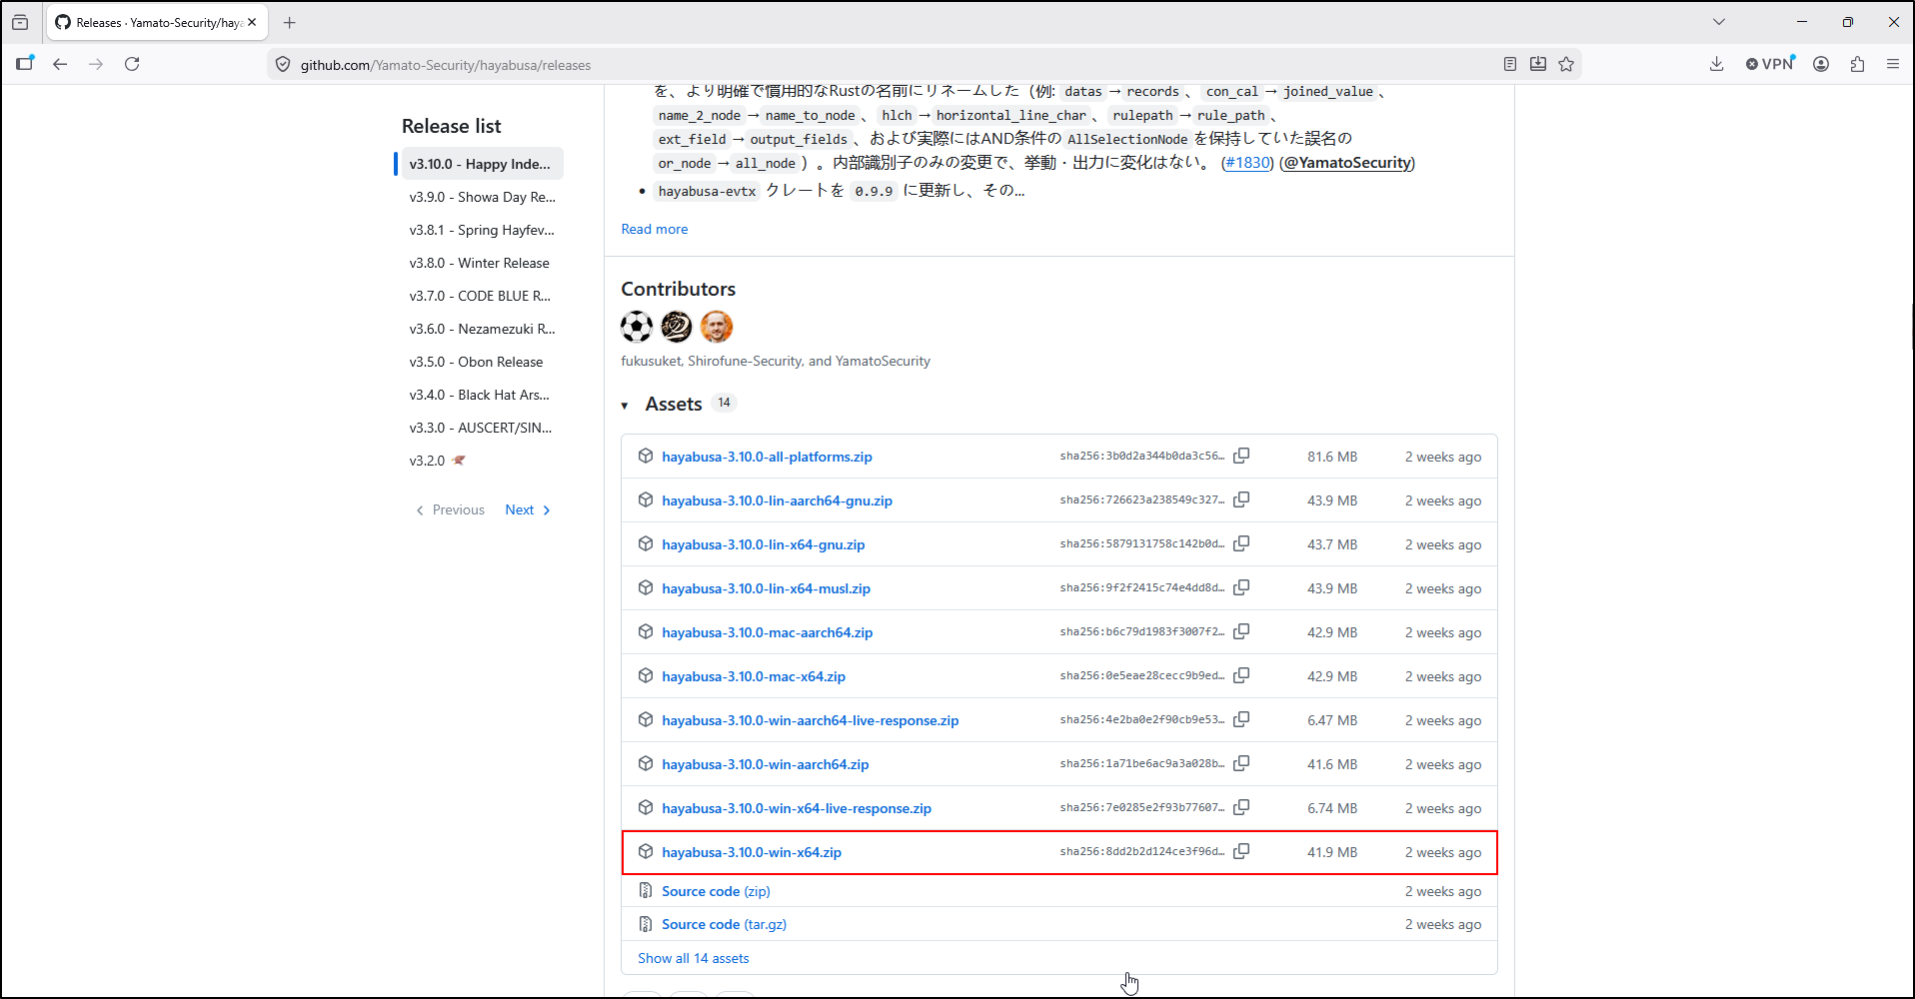Copy sha256 hash for mac-x64.zip

[x=1241, y=675]
